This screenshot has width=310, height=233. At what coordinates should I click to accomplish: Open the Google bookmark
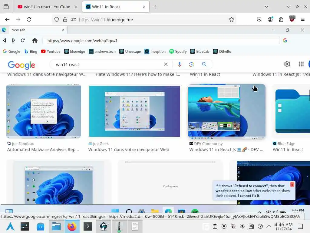click(x=12, y=52)
